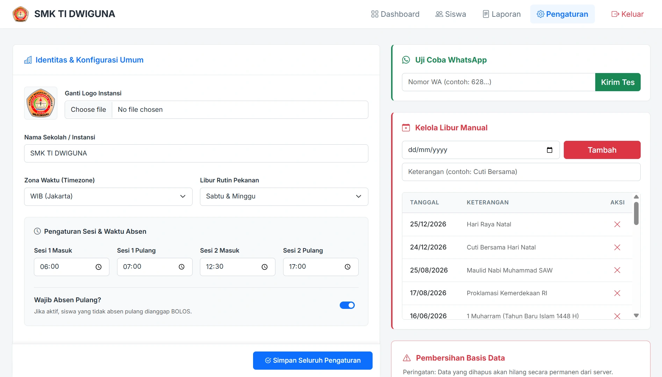Click the Sesi 2 Pulang time value 17:00
Viewport: 662px width, 377px height.
click(x=297, y=267)
